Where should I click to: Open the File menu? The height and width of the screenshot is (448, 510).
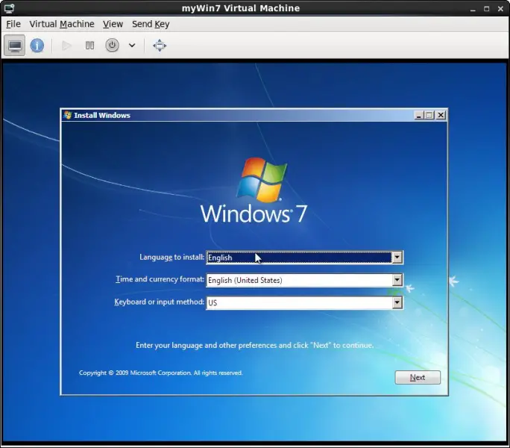[x=13, y=24]
